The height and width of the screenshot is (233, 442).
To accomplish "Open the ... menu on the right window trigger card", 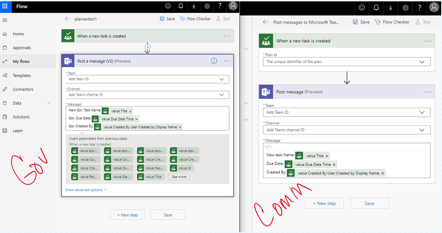I will (428, 41).
